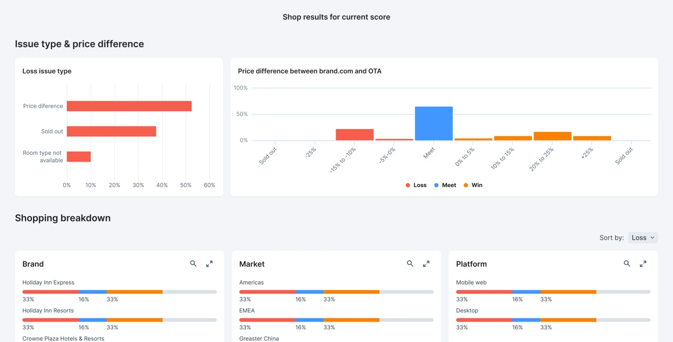Open search in the Market panel
This screenshot has height=342, width=673.
410,264
